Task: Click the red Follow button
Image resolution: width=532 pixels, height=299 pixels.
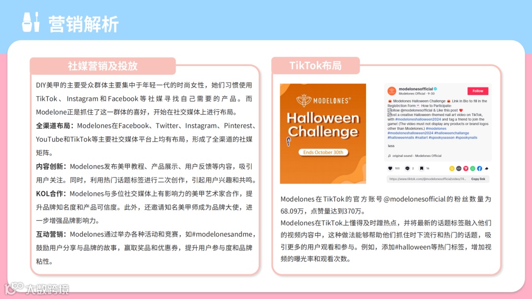Action: click(x=478, y=91)
